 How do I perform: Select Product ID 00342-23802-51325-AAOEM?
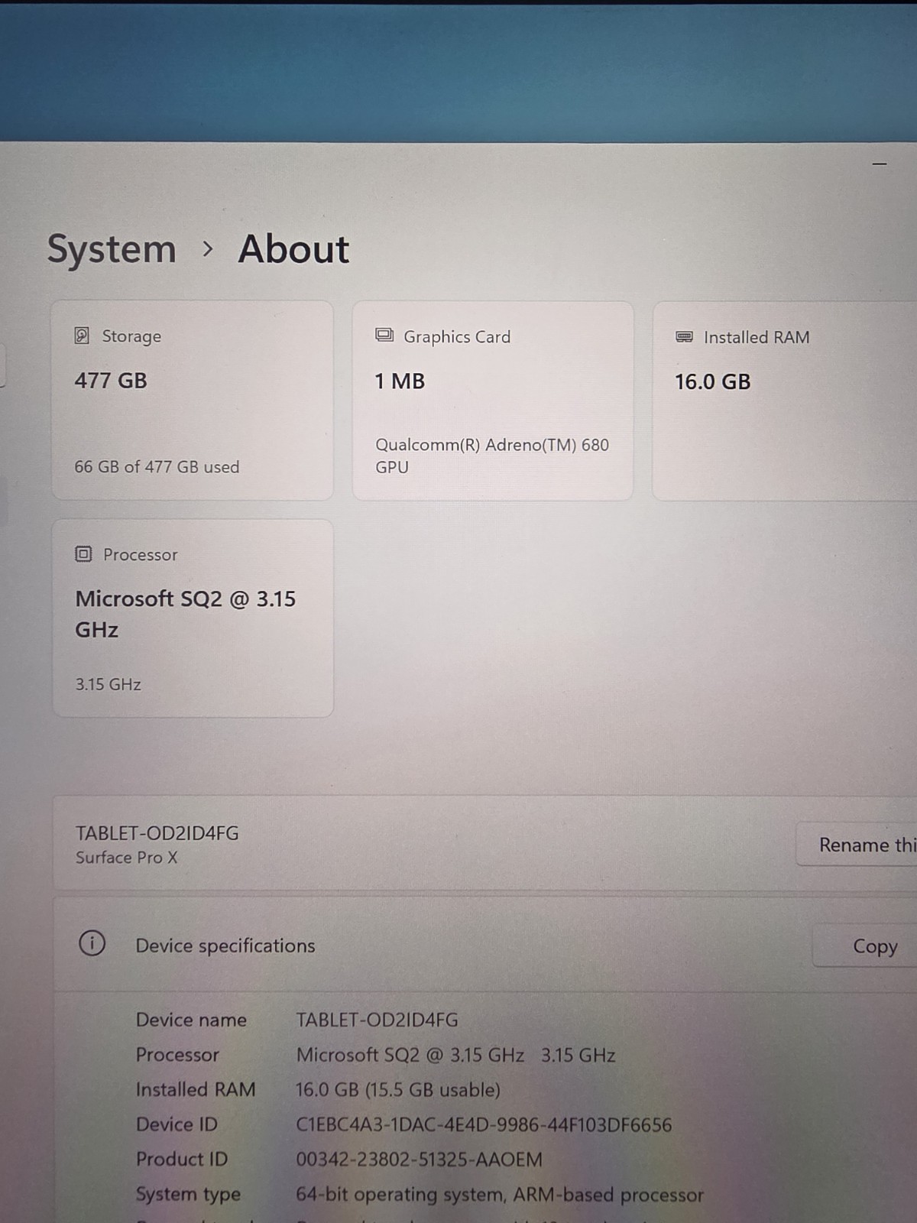tap(420, 1160)
